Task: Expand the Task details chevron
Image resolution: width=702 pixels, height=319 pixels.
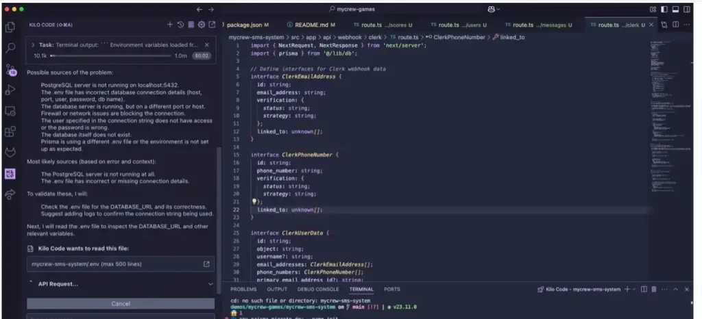Action: (x=33, y=44)
